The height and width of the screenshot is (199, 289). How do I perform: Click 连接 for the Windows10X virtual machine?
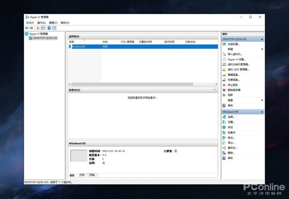231,117
